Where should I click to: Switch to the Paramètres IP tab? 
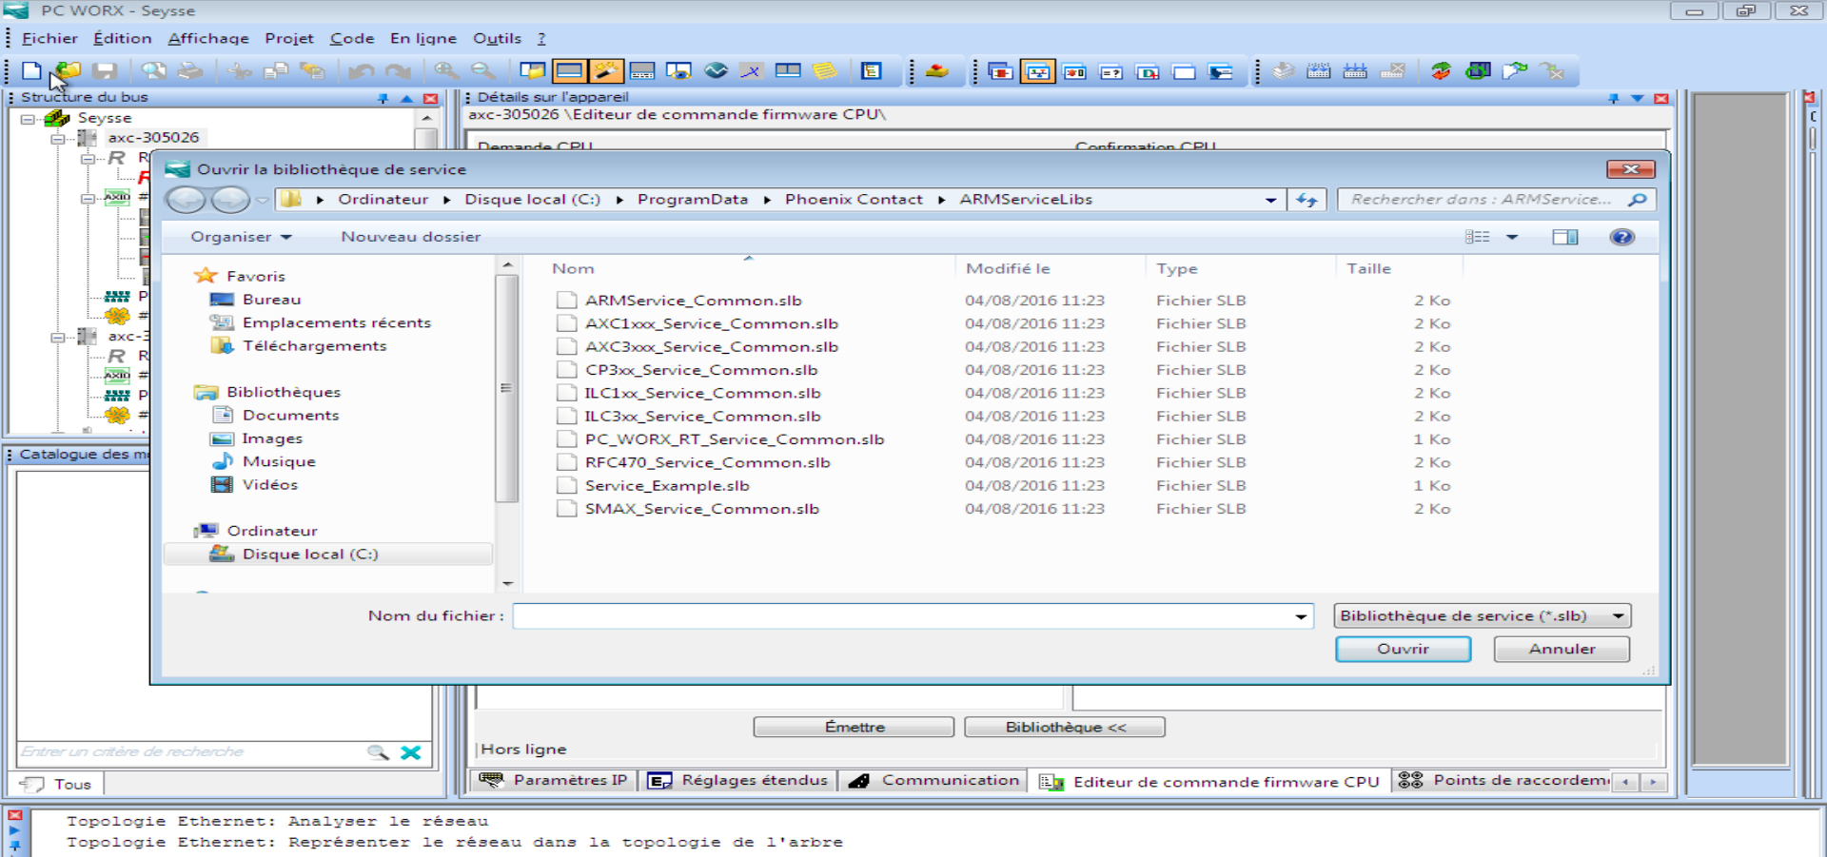pos(556,780)
